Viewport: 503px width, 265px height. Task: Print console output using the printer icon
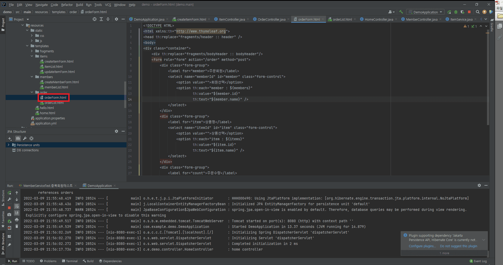(x=17, y=220)
